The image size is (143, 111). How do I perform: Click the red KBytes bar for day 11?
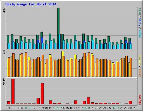[x=51, y=102]
